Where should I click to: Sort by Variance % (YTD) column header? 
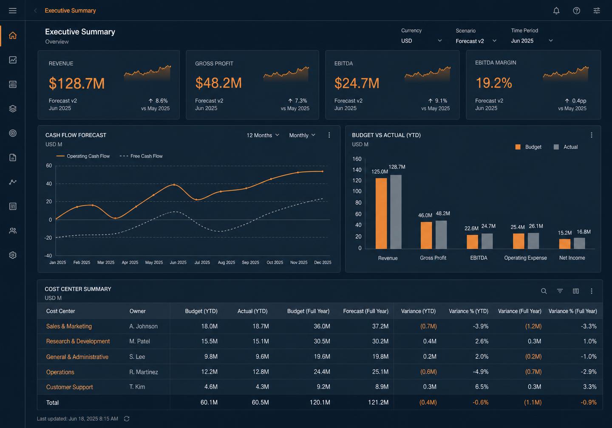[x=468, y=311]
